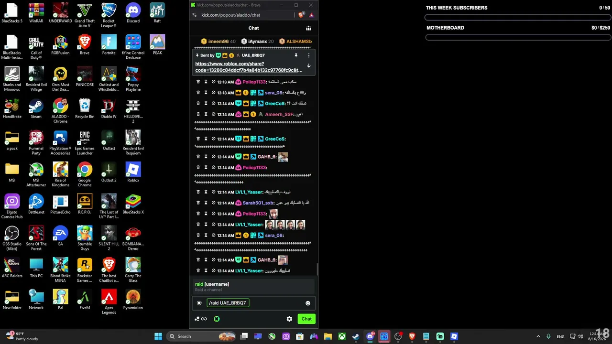Open Roblox desktop shortcut
This screenshot has width=612, height=344.
coord(133,172)
